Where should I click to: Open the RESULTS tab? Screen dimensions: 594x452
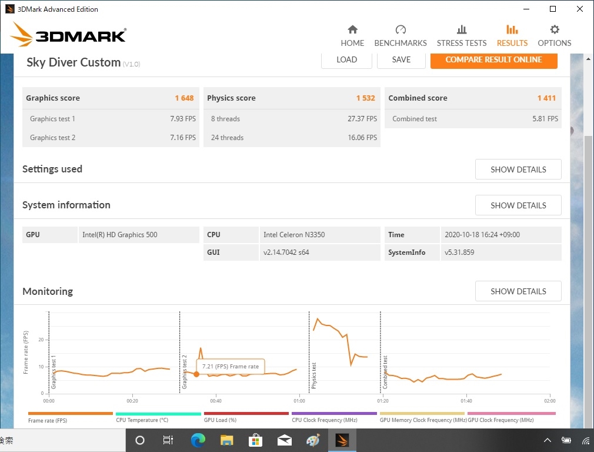[512, 36]
